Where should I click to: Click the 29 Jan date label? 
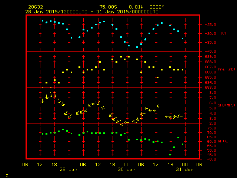tap(69, 169)
